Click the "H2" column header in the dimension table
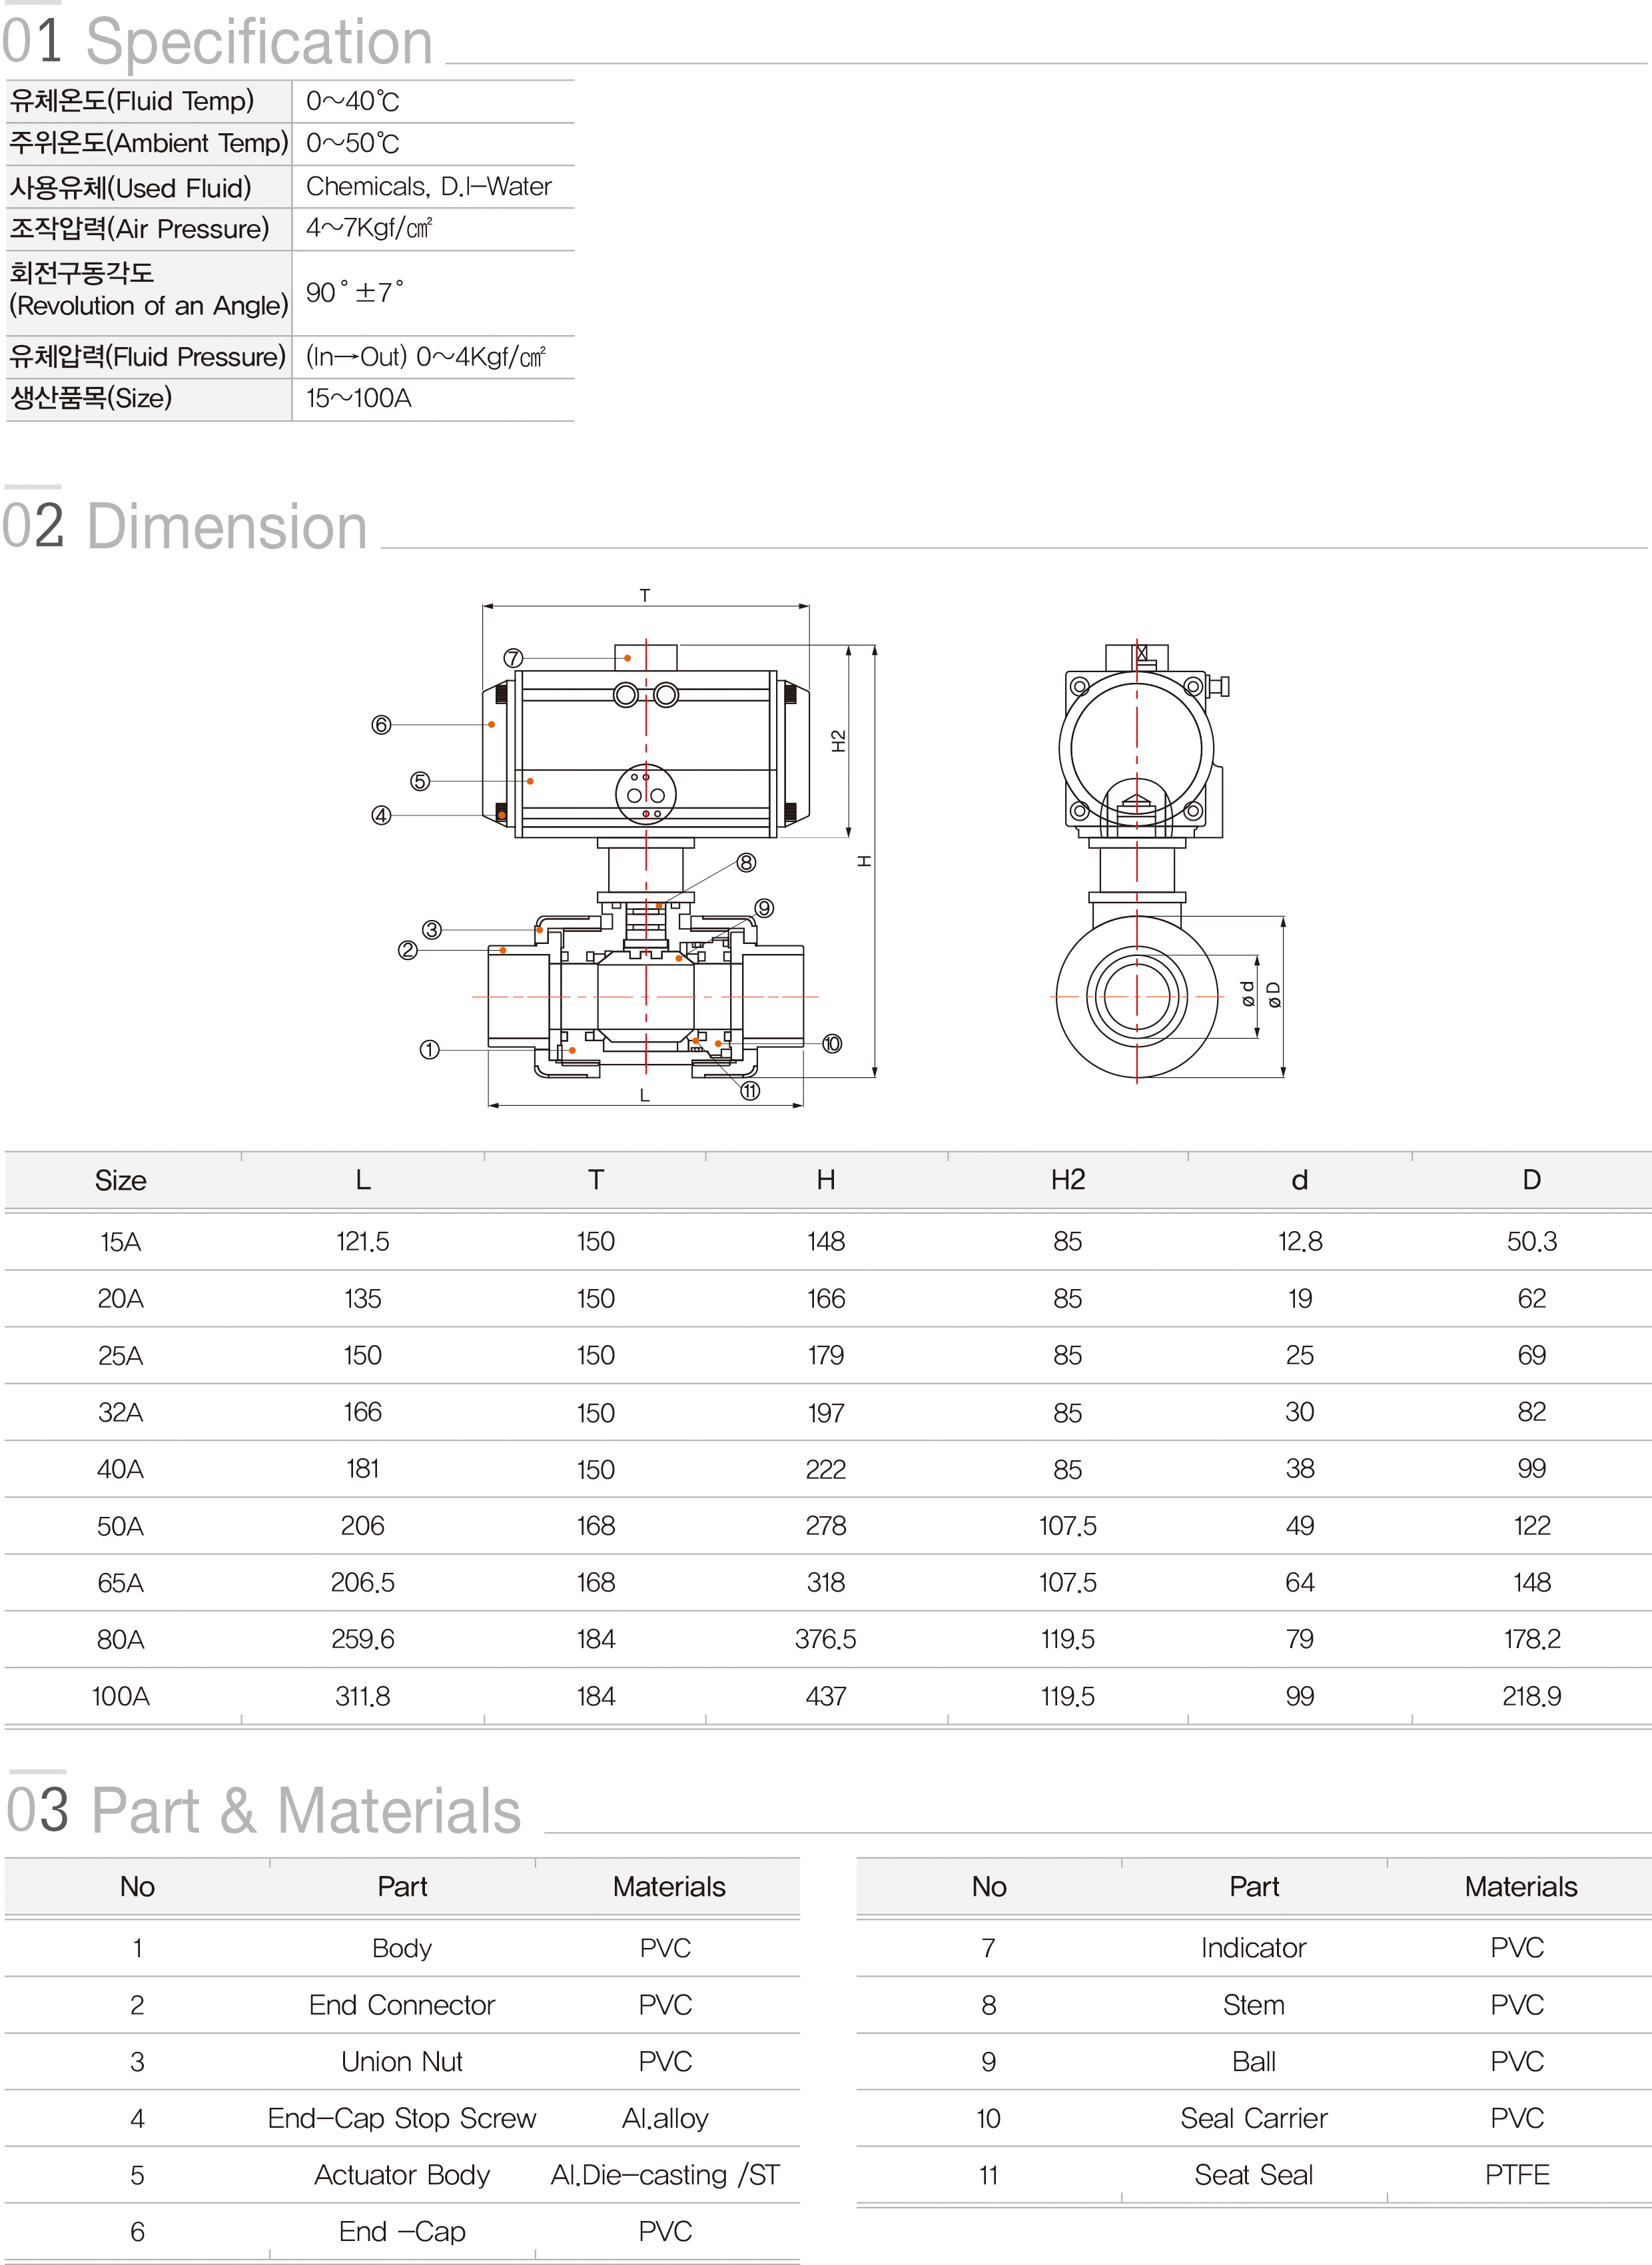 point(1068,1180)
